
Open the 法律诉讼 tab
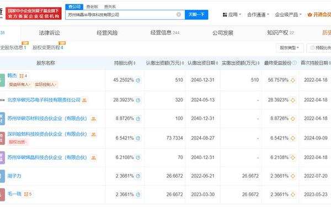click(x=50, y=33)
